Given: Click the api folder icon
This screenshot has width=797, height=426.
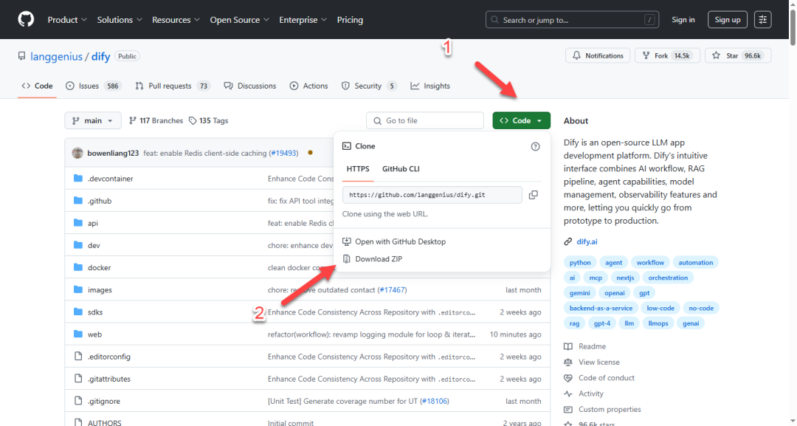Looking at the screenshot, I should point(77,223).
